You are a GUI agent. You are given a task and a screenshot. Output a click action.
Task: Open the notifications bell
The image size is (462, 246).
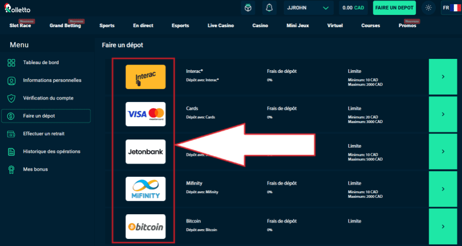pos(269,8)
